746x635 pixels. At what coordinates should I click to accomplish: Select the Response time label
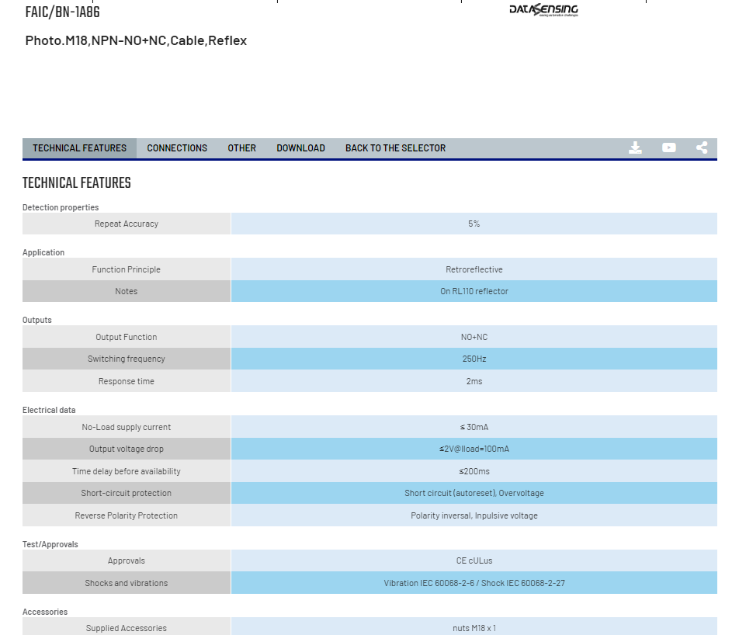point(126,381)
